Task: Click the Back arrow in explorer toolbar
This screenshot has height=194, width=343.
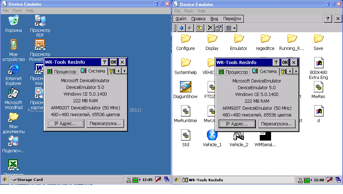Action: pos(181,28)
